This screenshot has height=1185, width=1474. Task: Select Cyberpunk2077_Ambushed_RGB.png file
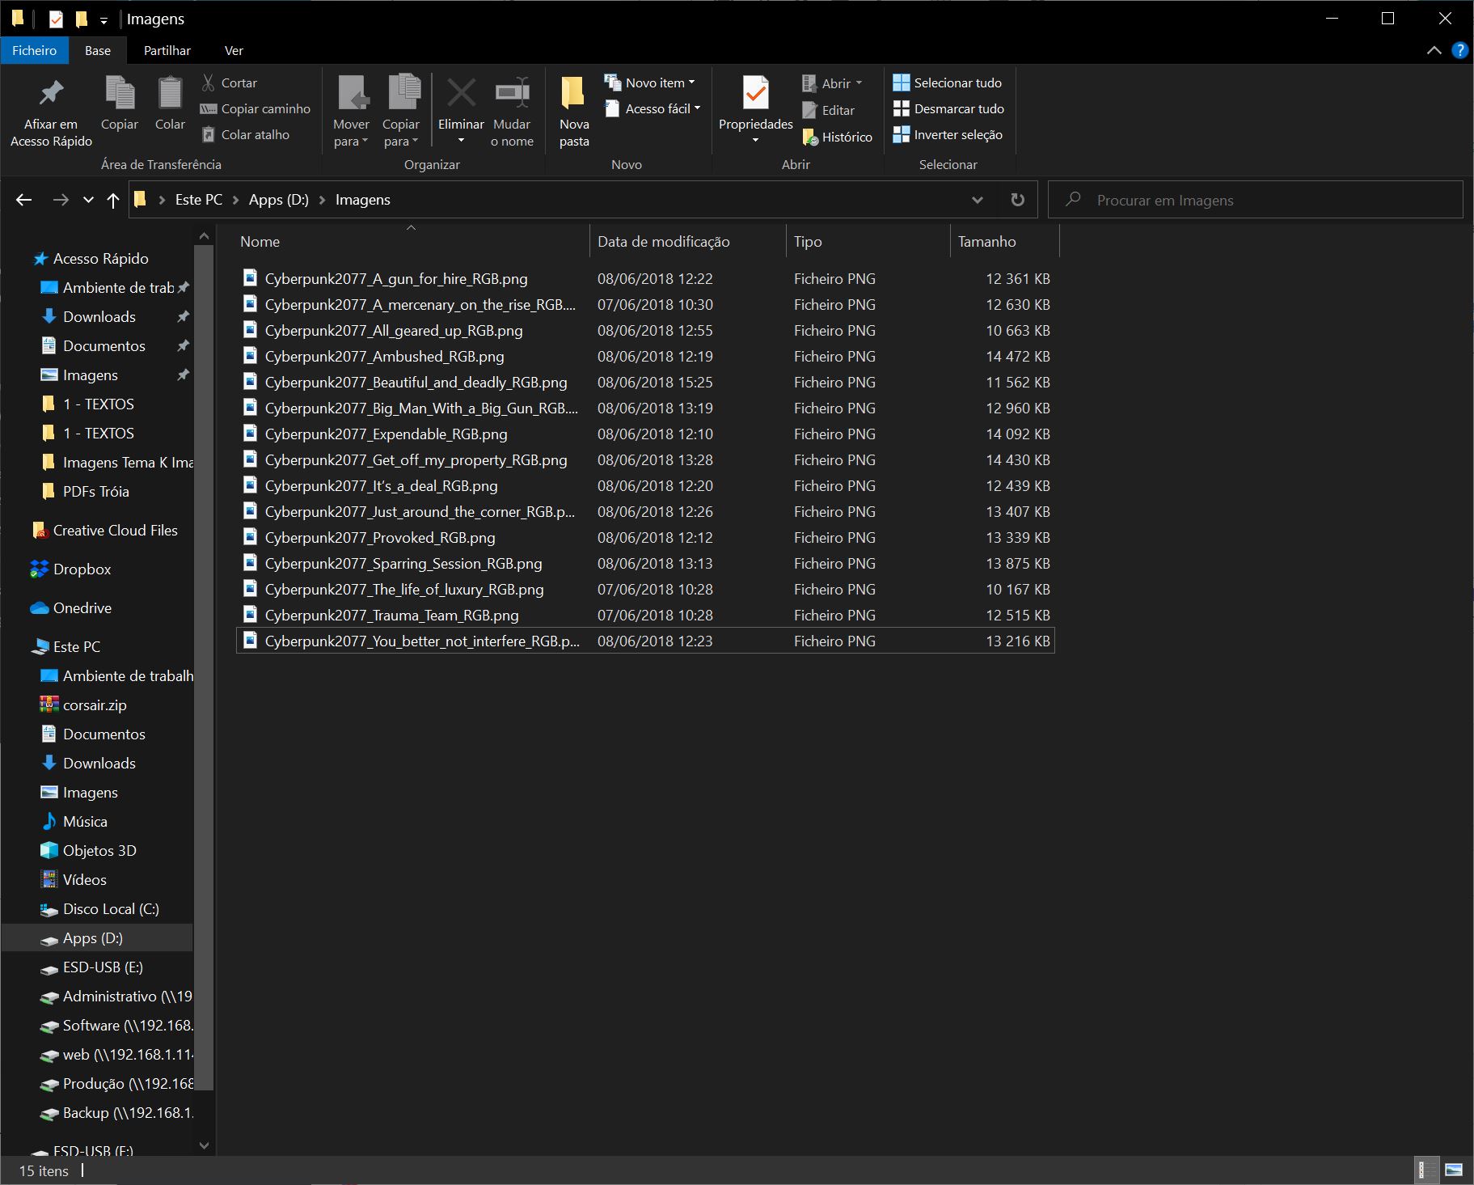pos(644,356)
